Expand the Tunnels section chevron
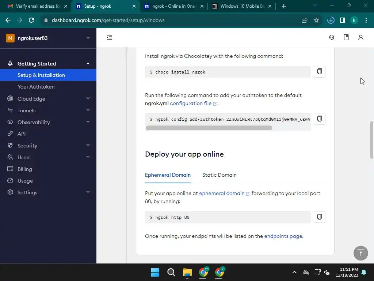 coord(88,110)
